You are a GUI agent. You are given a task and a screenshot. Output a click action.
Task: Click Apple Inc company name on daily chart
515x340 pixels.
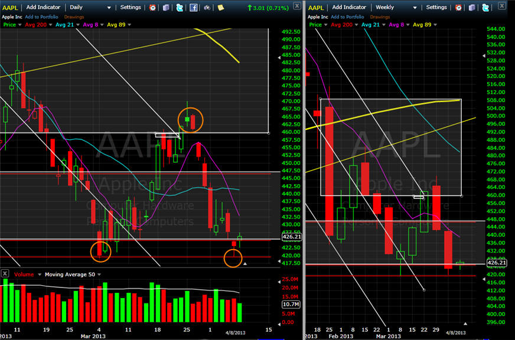12,17
